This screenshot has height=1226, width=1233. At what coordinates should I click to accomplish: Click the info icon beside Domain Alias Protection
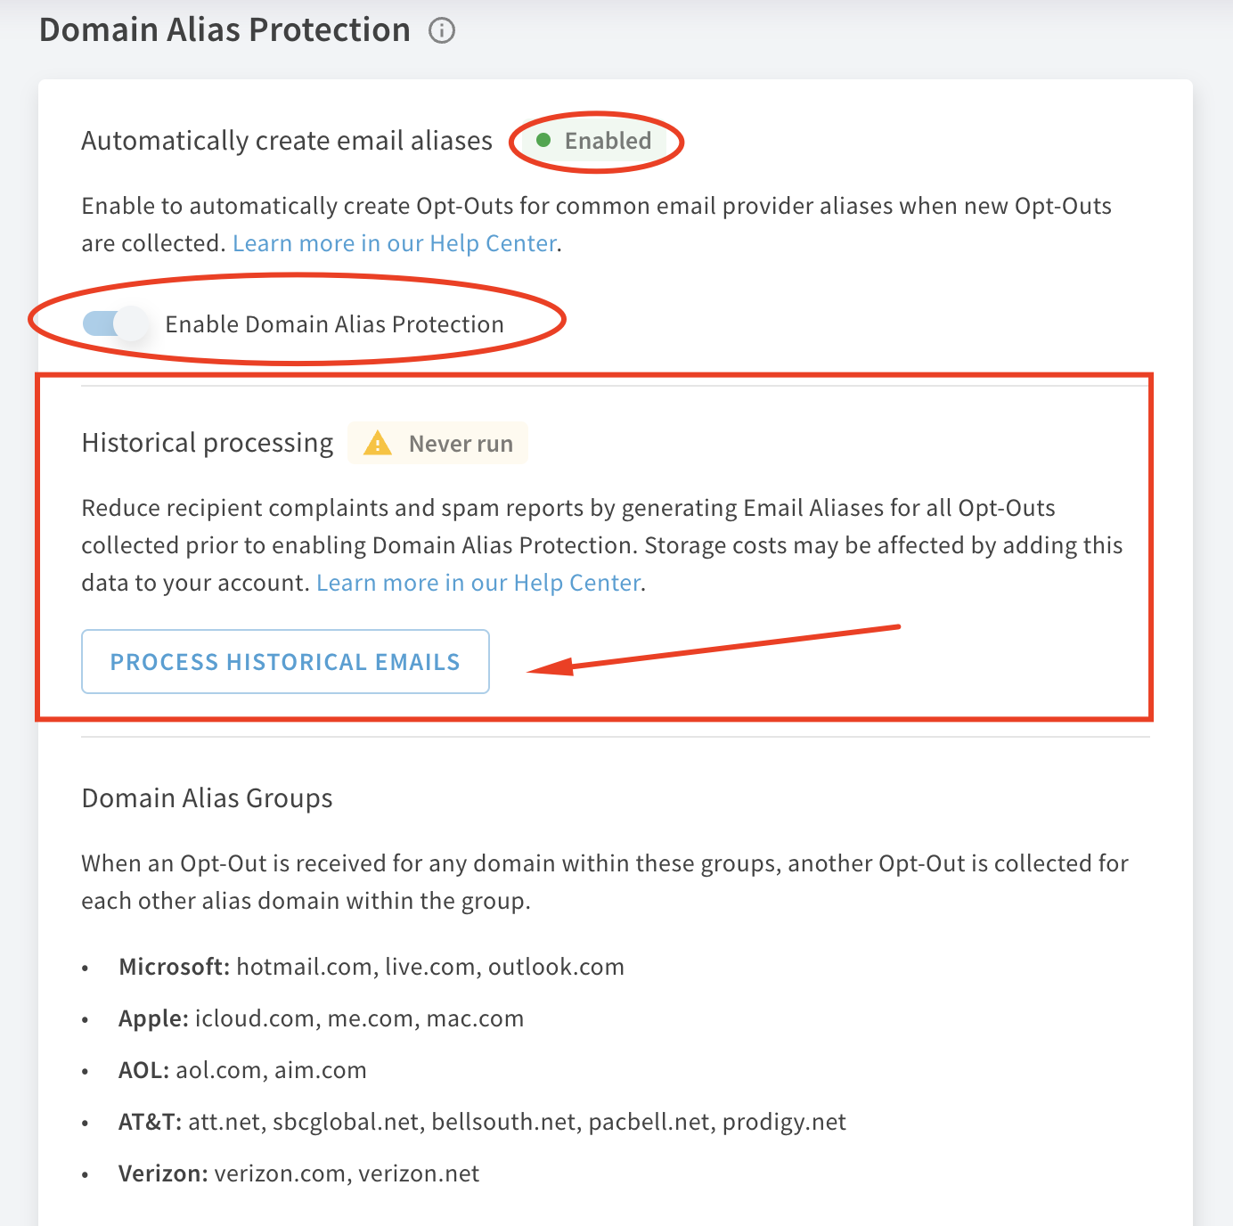(x=442, y=31)
